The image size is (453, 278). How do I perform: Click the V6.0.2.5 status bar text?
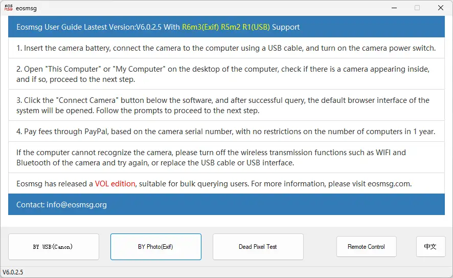click(13, 272)
